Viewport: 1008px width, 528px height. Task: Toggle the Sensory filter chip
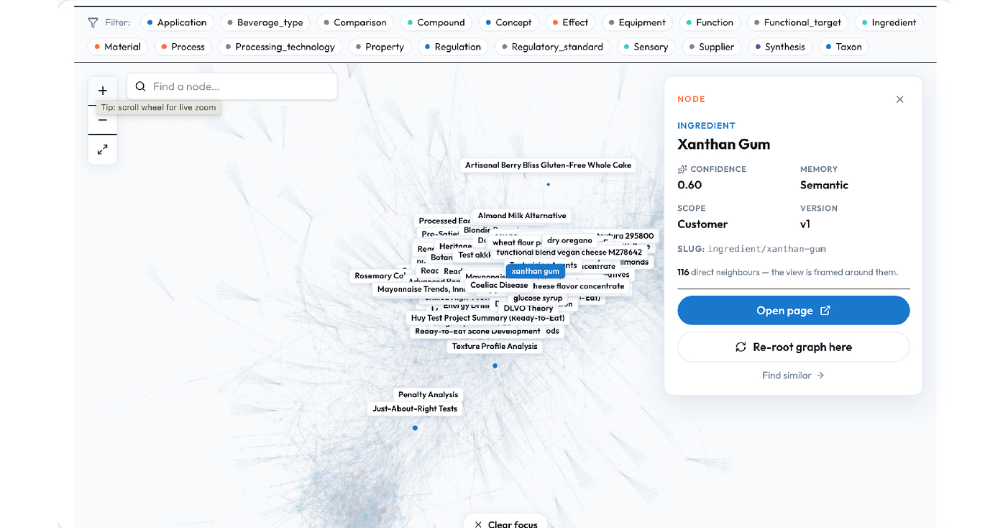(x=646, y=47)
